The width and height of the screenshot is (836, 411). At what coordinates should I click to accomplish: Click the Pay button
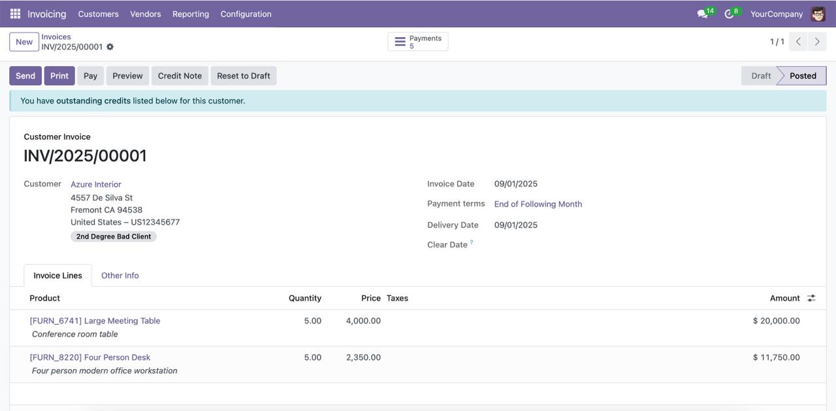tap(91, 76)
